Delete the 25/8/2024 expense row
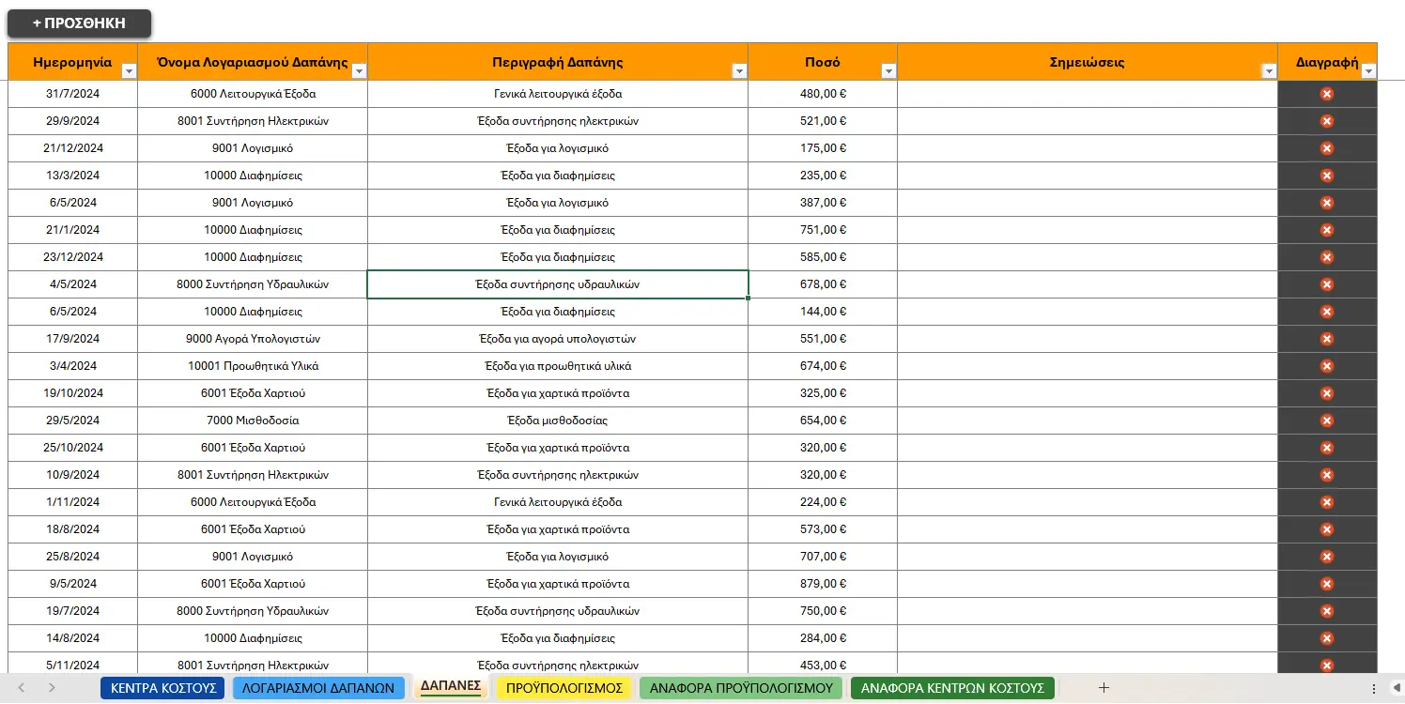Viewport: 1405px width, 704px height. (x=1327, y=557)
